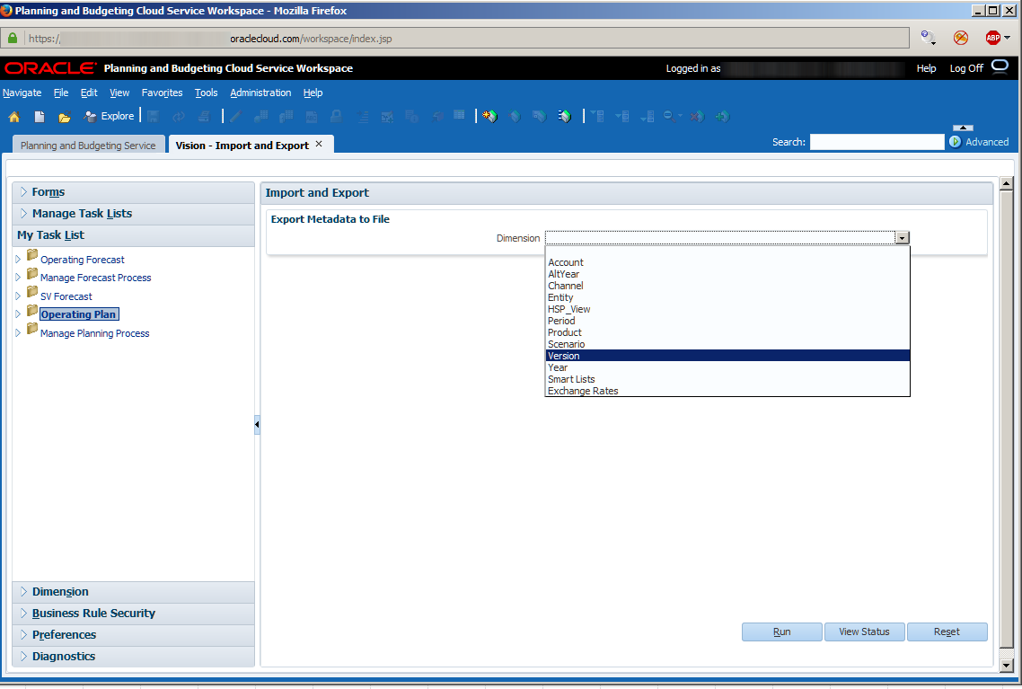
Task: Select Exchange Rates in the Dimension list
Action: pyautogui.click(x=727, y=391)
